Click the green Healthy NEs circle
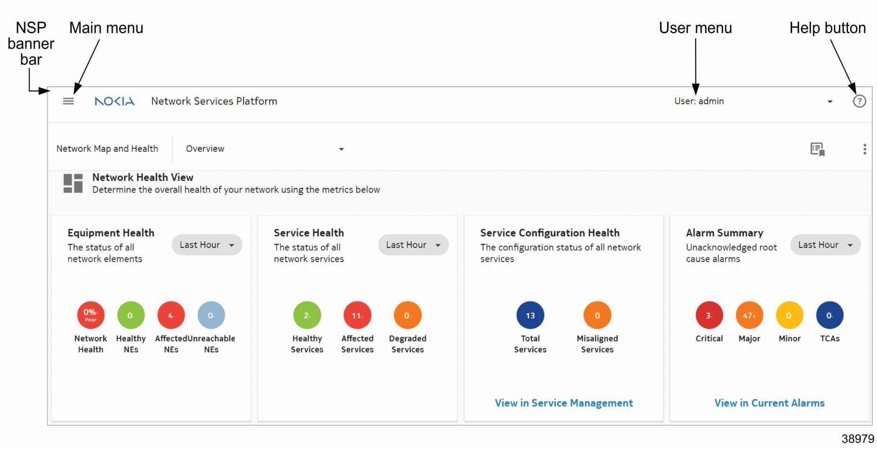 point(131,315)
